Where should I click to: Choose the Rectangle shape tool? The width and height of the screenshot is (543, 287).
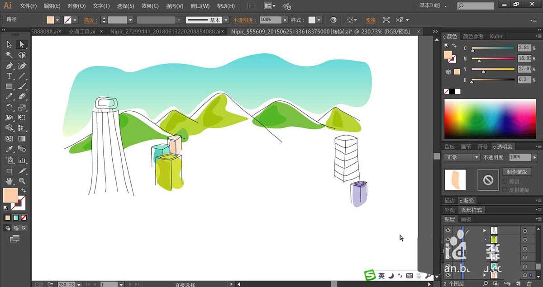point(9,86)
